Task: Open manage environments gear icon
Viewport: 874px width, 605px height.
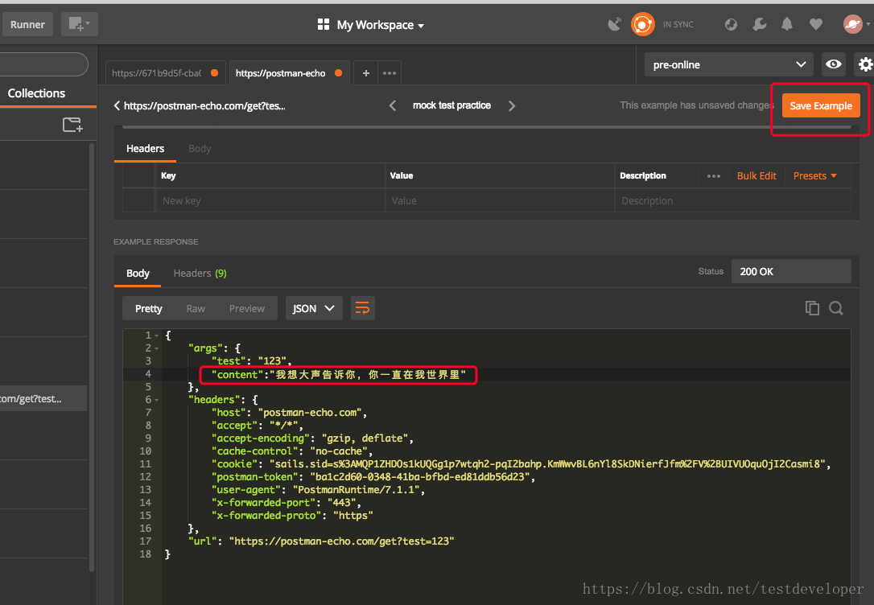Action: coord(865,64)
